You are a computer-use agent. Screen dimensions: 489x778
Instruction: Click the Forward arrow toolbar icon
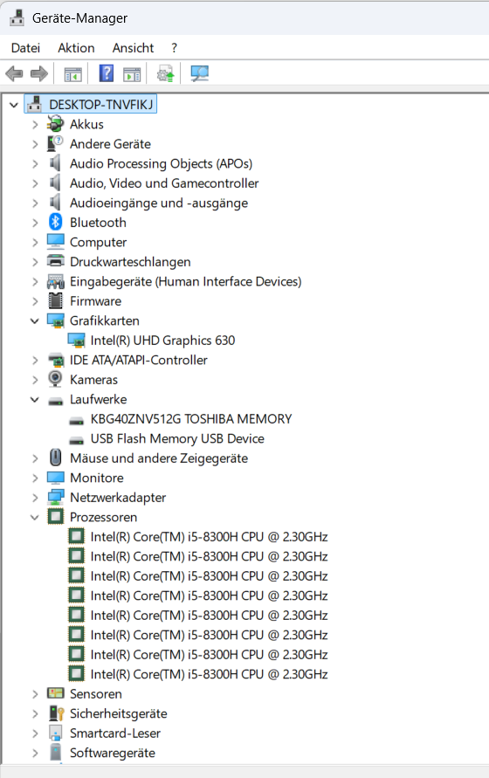tap(39, 74)
